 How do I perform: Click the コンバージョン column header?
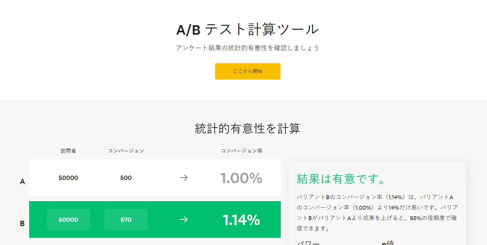point(126,150)
